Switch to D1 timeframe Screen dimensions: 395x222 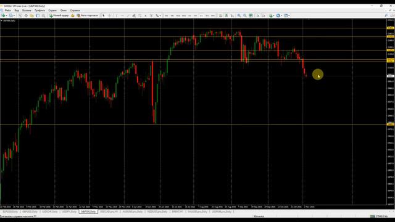(x=201, y=15)
